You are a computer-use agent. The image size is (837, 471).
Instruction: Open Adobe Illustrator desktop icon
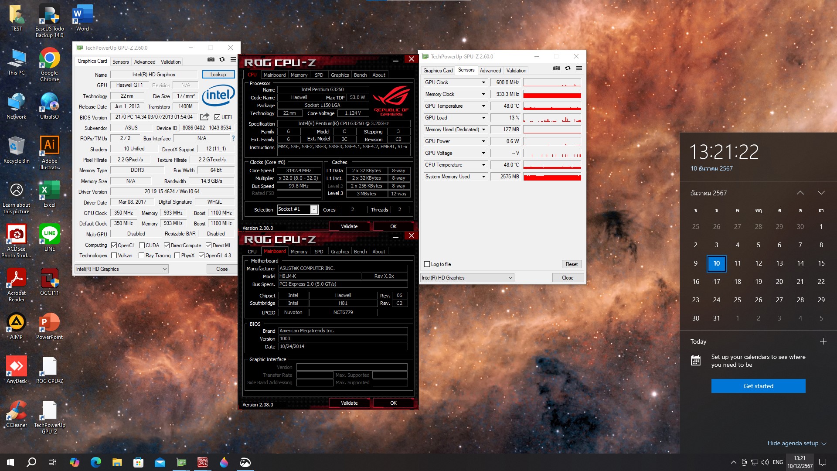click(x=49, y=152)
